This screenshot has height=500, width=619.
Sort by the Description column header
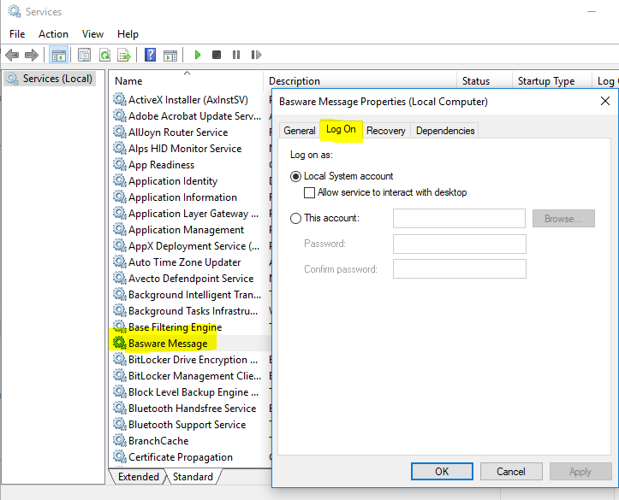[360, 81]
